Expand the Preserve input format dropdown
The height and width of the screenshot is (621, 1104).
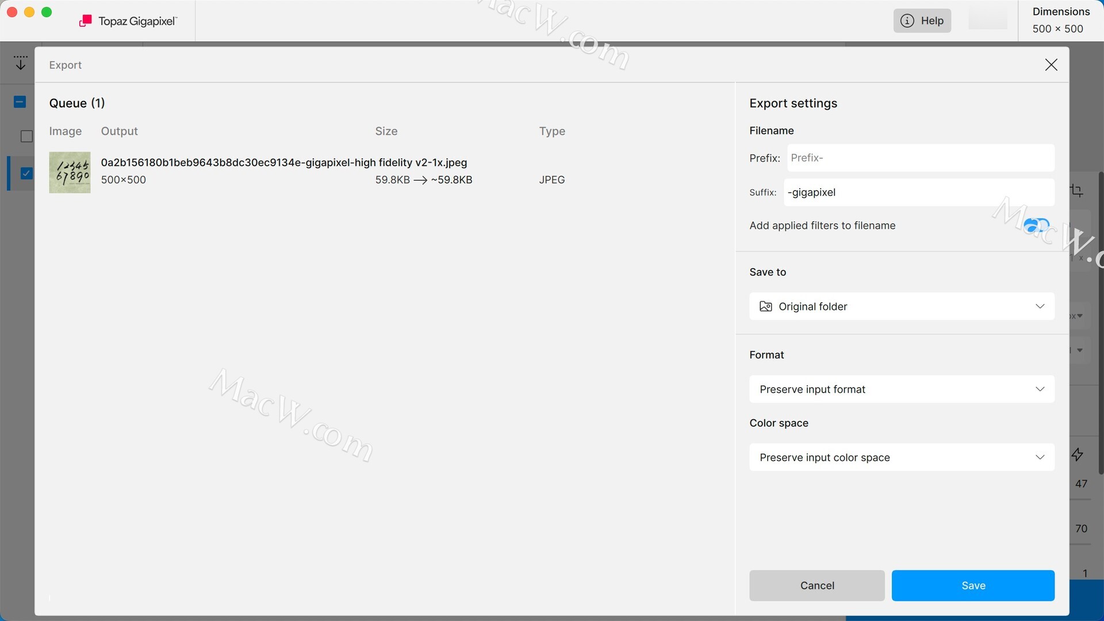click(x=902, y=389)
